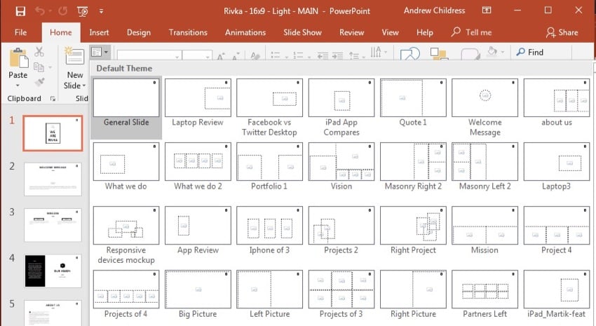Choose the App Review layout
Viewport: 596px width, 326px height.
pyautogui.click(x=198, y=230)
